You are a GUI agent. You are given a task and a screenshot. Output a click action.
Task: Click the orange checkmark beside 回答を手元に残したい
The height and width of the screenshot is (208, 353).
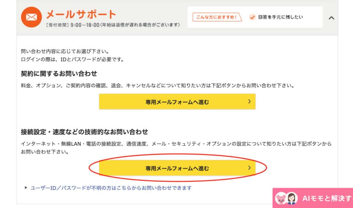252,17
